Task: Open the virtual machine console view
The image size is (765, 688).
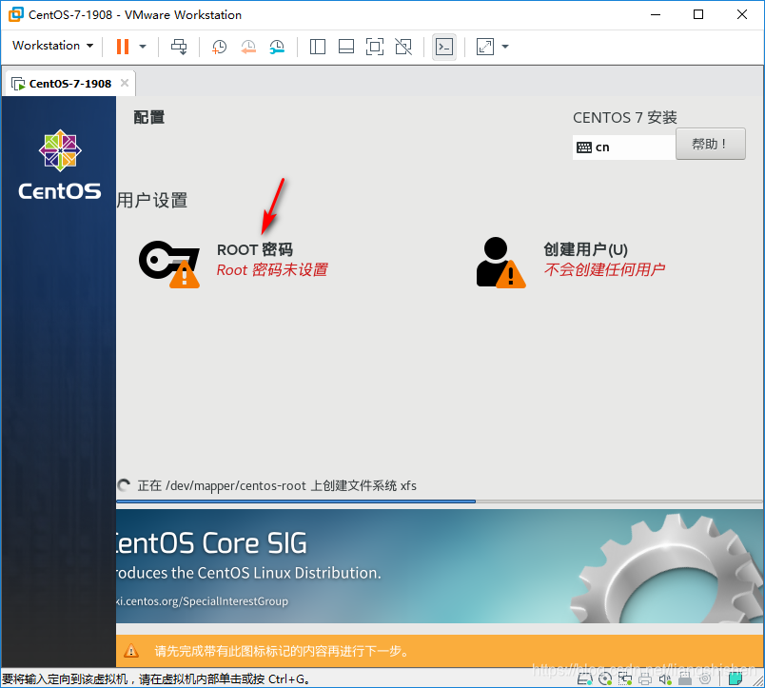Action: coord(443,46)
